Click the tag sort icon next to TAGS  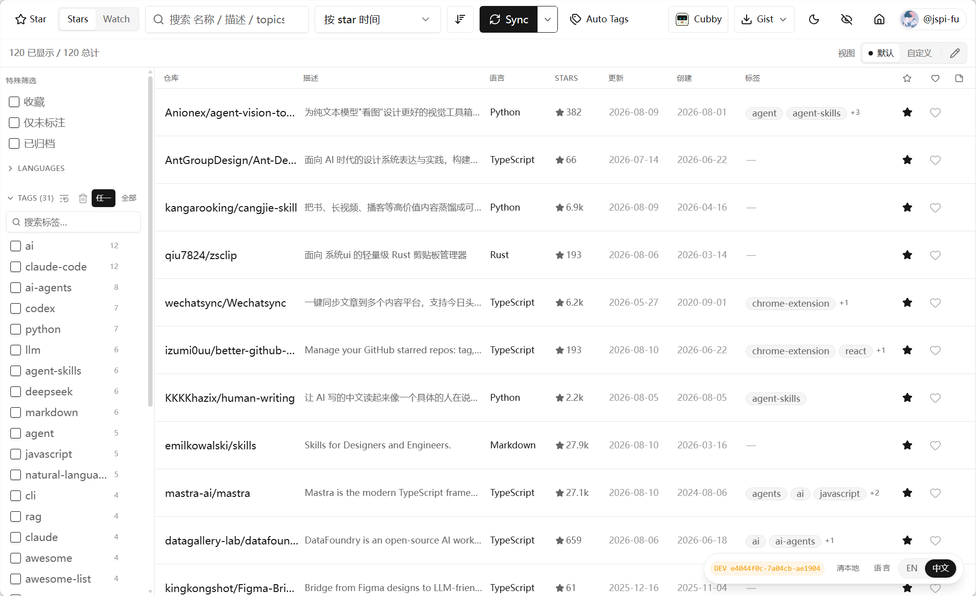tap(64, 198)
